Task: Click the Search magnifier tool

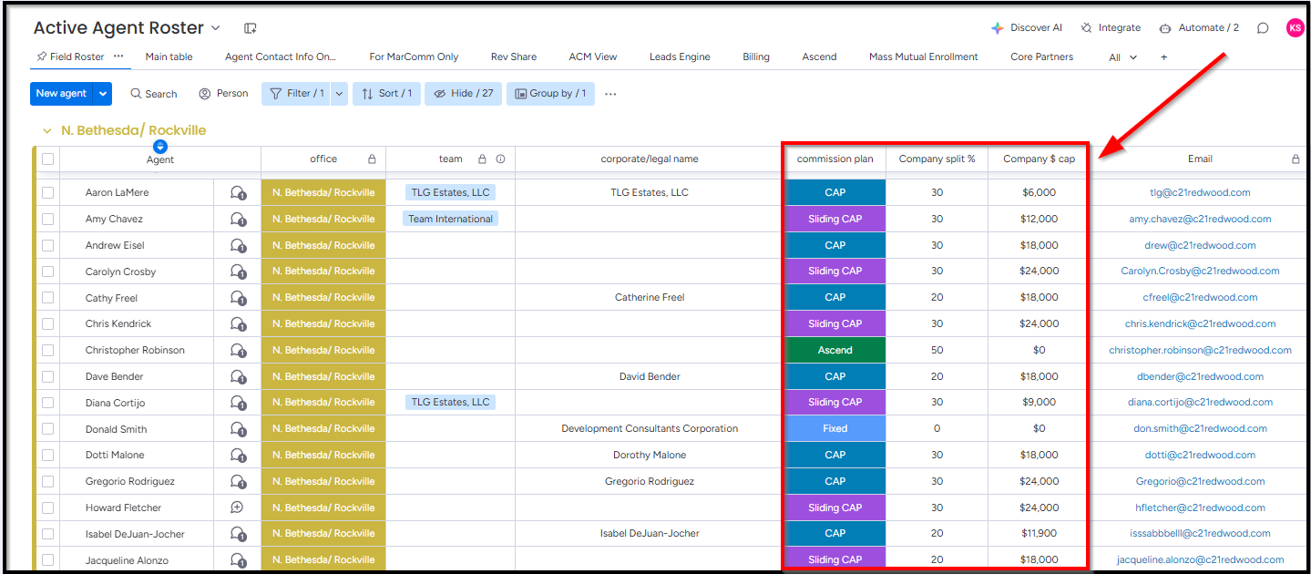Action: click(136, 94)
